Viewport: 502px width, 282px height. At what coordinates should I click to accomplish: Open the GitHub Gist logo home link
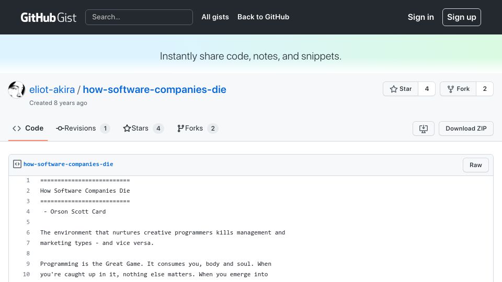48,17
